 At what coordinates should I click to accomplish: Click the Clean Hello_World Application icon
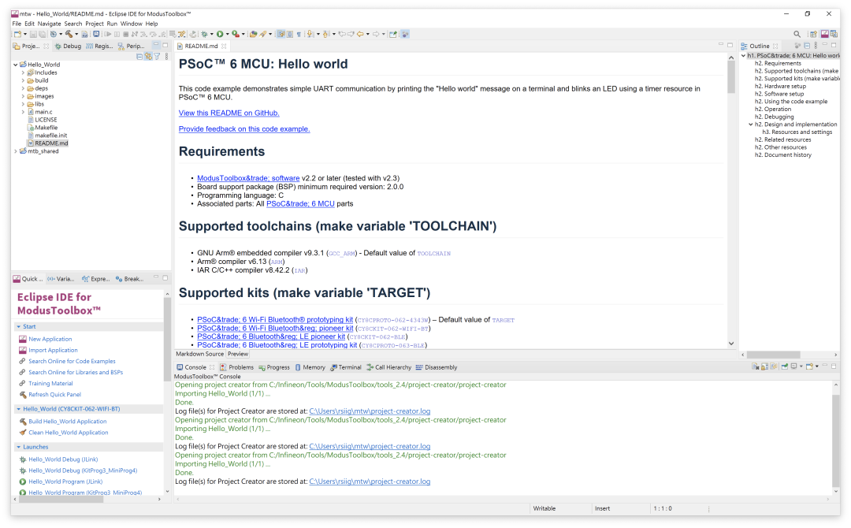click(x=22, y=432)
